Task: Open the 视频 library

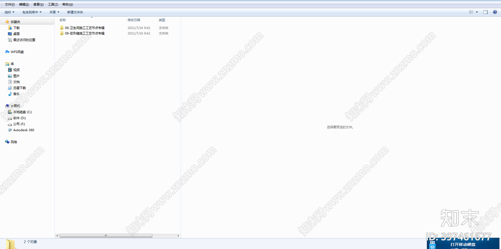Action: pyautogui.click(x=16, y=70)
